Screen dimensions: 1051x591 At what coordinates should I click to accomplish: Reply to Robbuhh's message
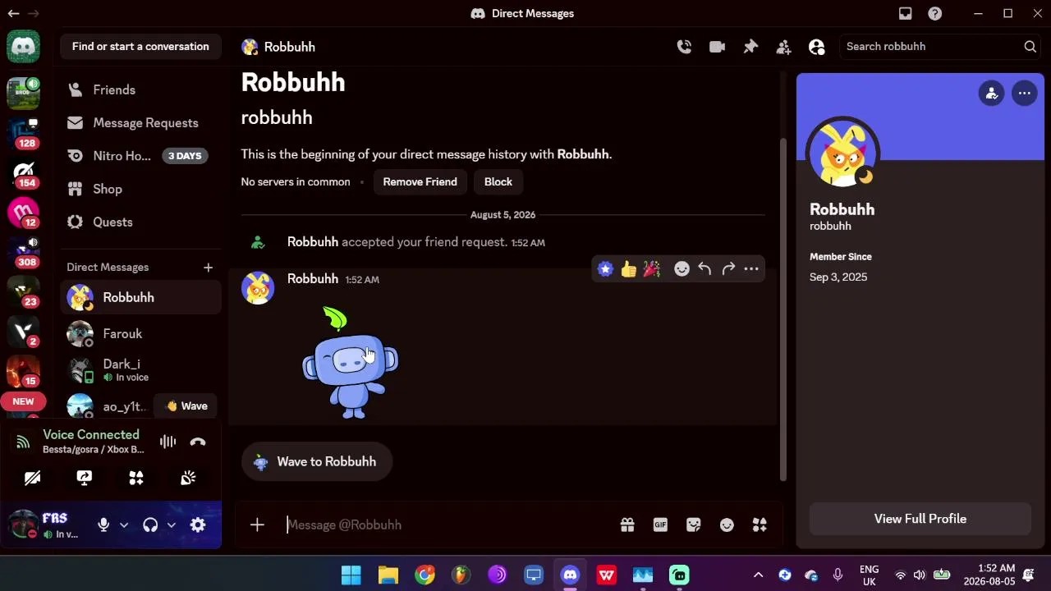coord(704,268)
